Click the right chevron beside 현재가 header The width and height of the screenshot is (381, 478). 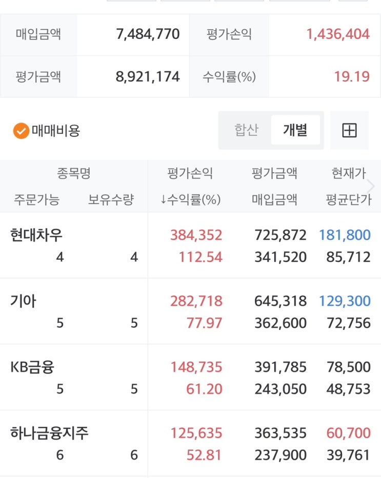click(371, 186)
